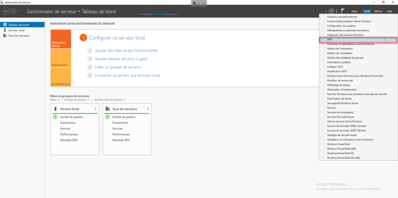Select DNS in the Outils menu
398x198 pixels.
358,40
